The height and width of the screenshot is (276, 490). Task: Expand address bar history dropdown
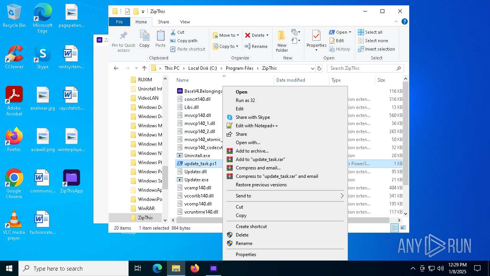pos(312,68)
